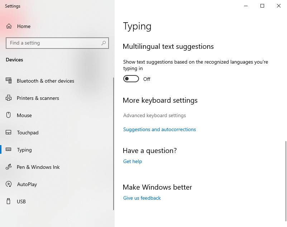Viewport: 287px width, 227px height.
Task: Go to Home settings page
Action: [24, 26]
